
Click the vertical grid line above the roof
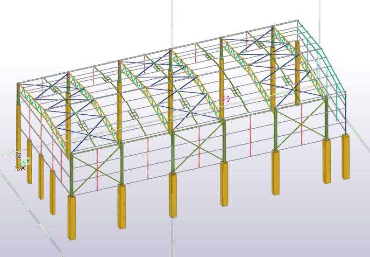[171, 19]
